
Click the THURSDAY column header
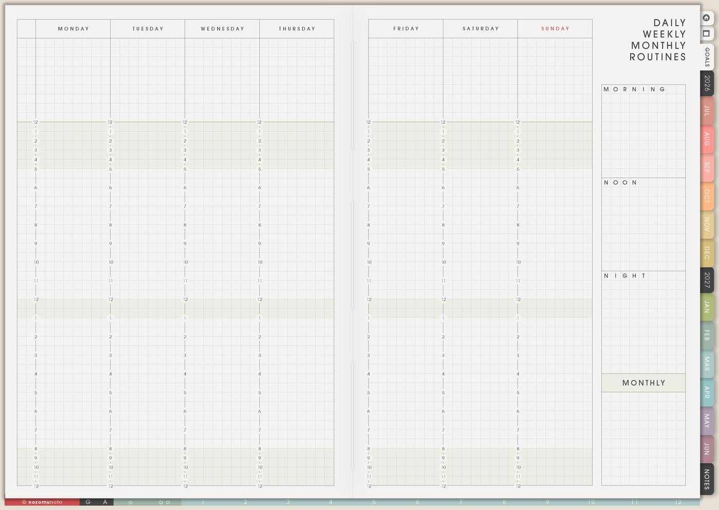297,29
